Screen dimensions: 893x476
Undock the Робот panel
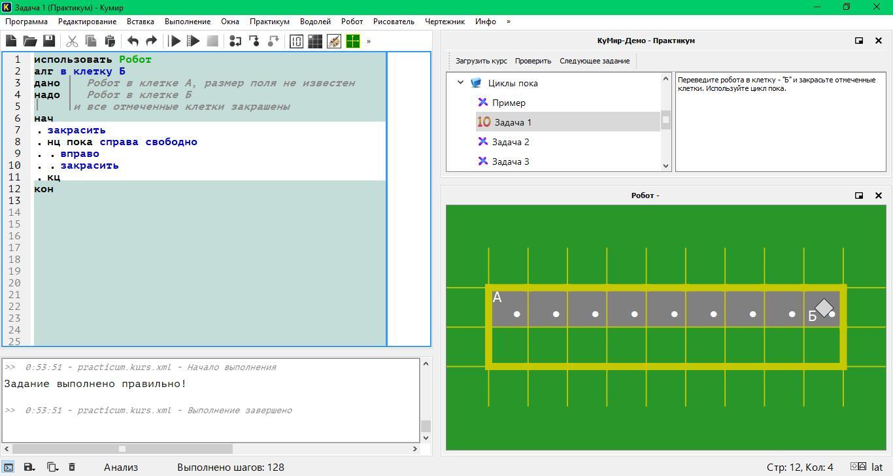[859, 195]
